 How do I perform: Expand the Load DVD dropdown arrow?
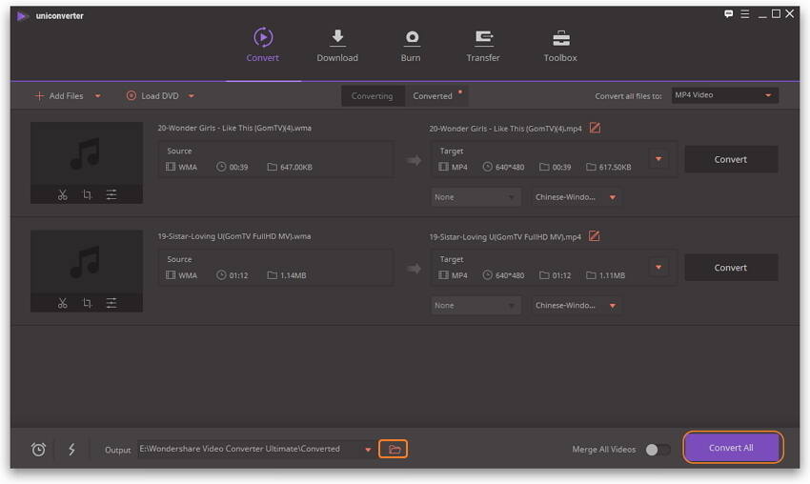click(x=192, y=96)
